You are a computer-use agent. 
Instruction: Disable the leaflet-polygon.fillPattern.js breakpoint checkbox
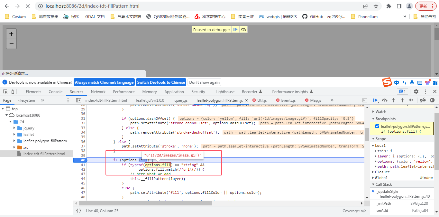pyautogui.click(x=377, y=127)
